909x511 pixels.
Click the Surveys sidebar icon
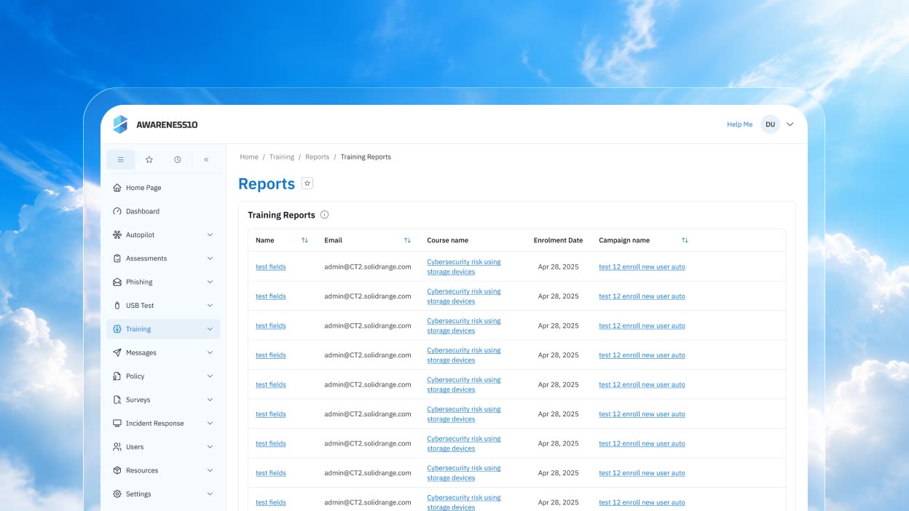pyautogui.click(x=117, y=400)
